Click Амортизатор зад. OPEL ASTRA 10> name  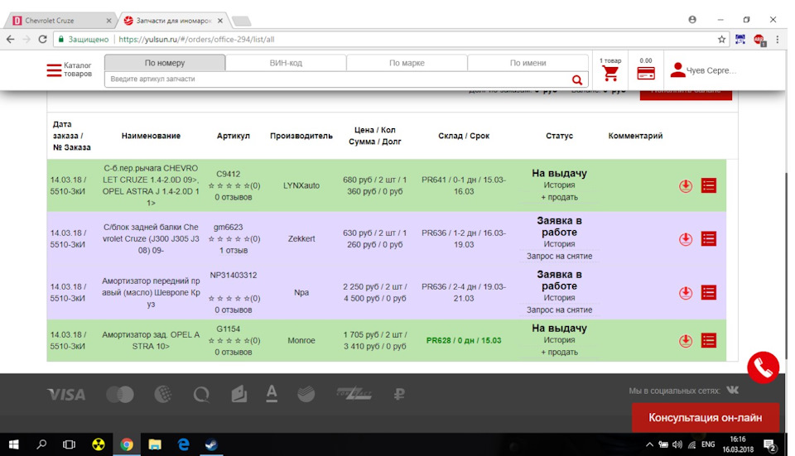pyautogui.click(x=151, y=340)
